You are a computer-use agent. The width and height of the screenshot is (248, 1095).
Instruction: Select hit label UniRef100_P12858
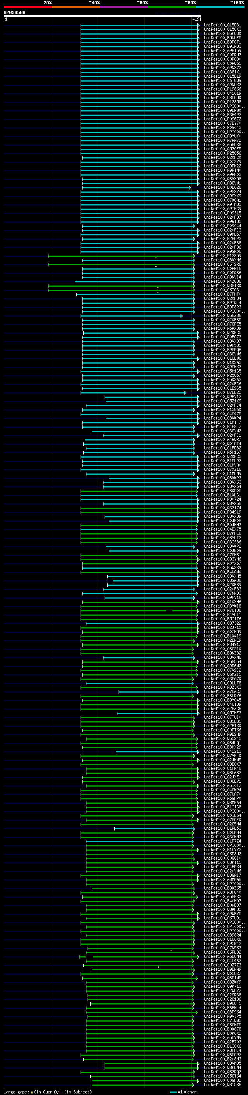pos(222,102)
